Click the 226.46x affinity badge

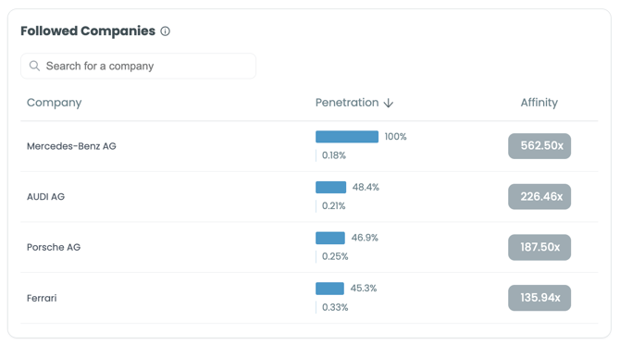(x=539, y=196)
